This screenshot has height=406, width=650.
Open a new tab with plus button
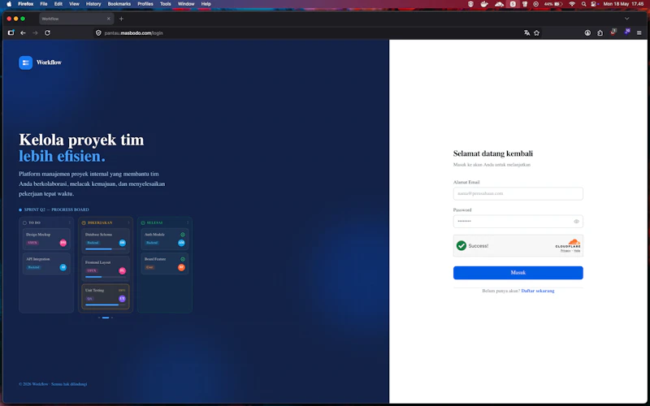coord(121,19)
